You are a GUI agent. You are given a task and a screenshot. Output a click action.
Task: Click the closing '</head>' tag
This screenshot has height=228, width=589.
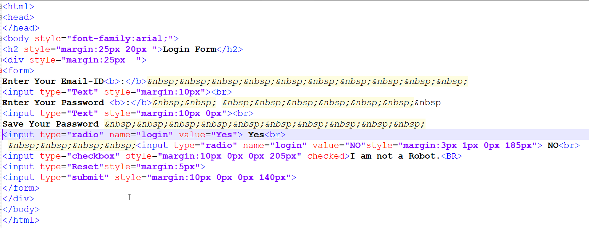[21, 28]
